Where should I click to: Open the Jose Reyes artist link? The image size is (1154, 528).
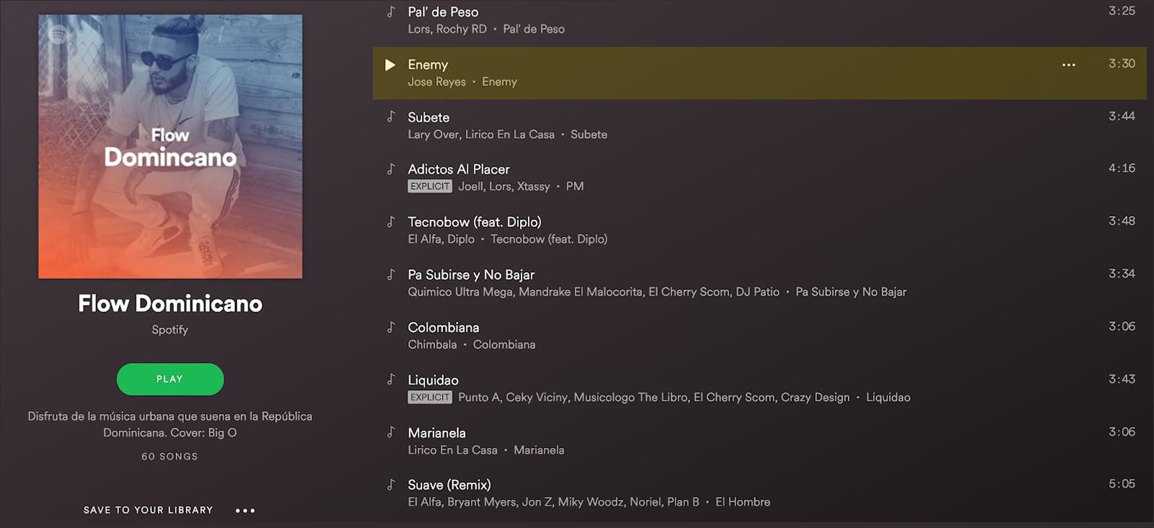pyautogui.click(x=436, y=82)
